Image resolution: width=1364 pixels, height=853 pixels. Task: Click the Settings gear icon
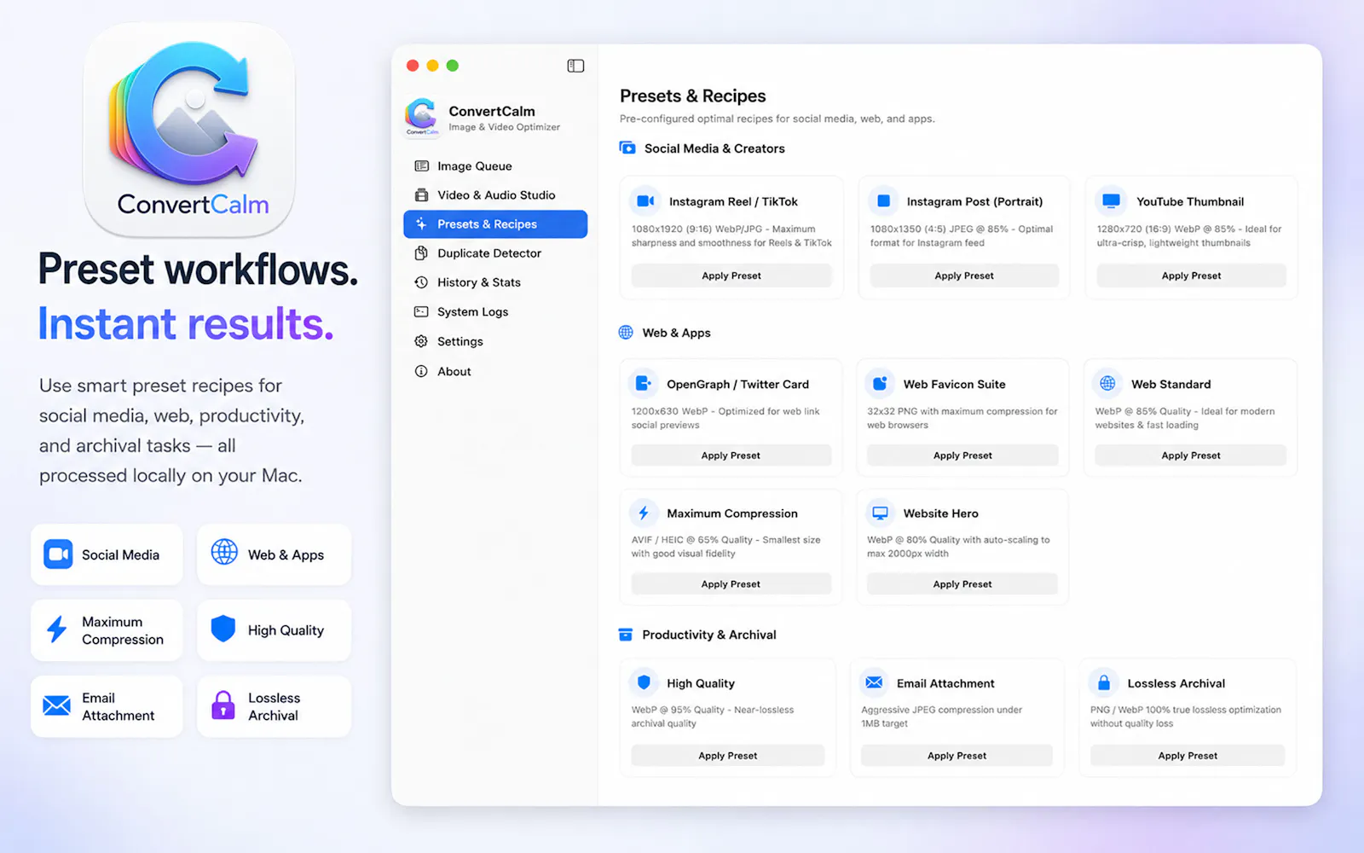coord(421,341)
